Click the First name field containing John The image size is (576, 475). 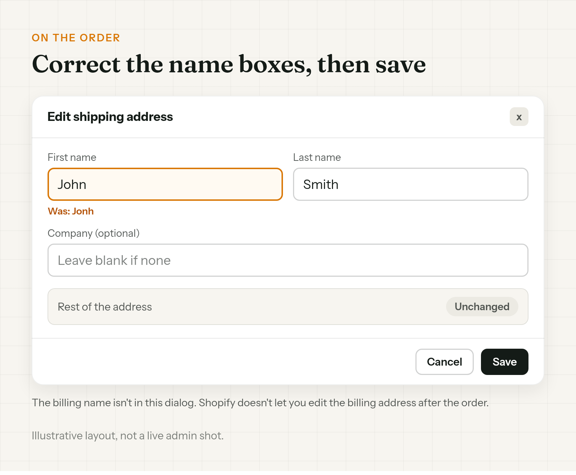165,184
